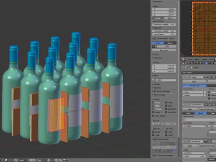Open the Add Modifier dropdown
Image resolution: width=216 pixels, height=162 pixels.
coord(199,73)
